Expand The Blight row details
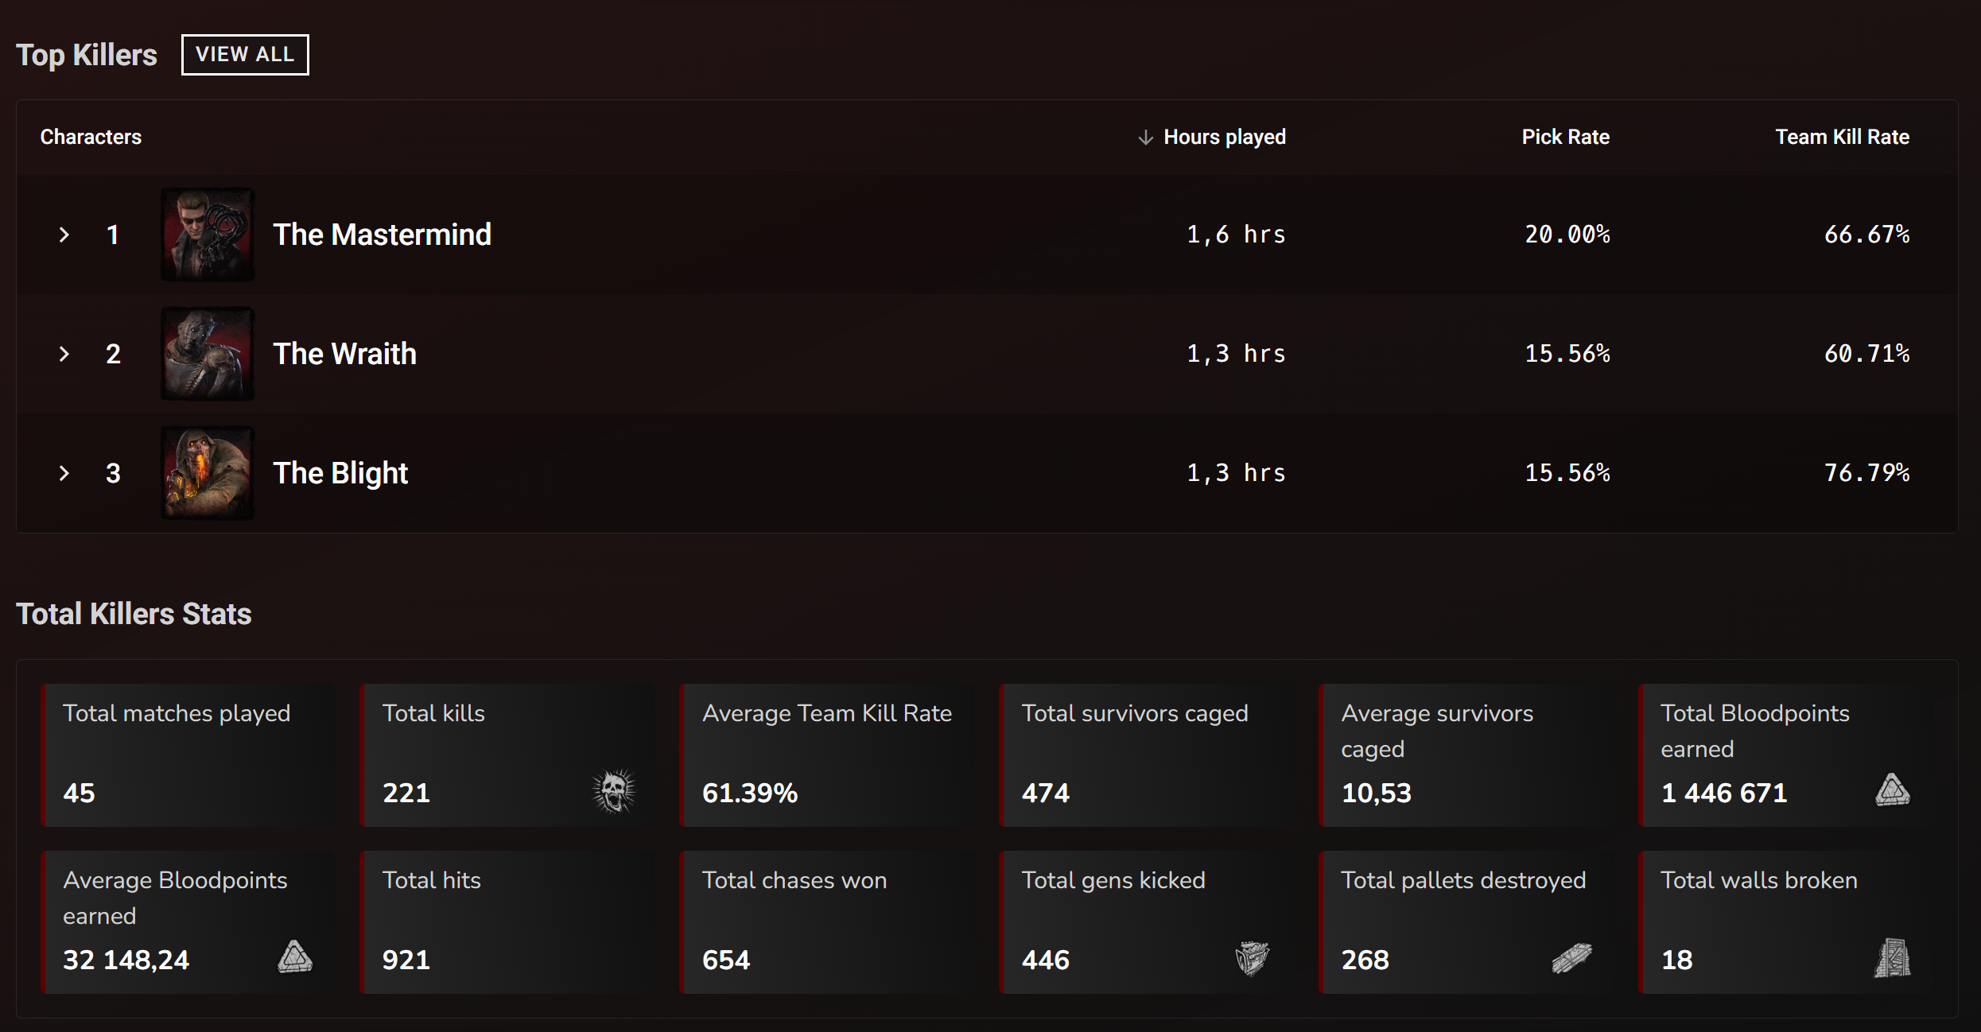The width and height of the screenshot is (1981, 1032). pos(65,473)
